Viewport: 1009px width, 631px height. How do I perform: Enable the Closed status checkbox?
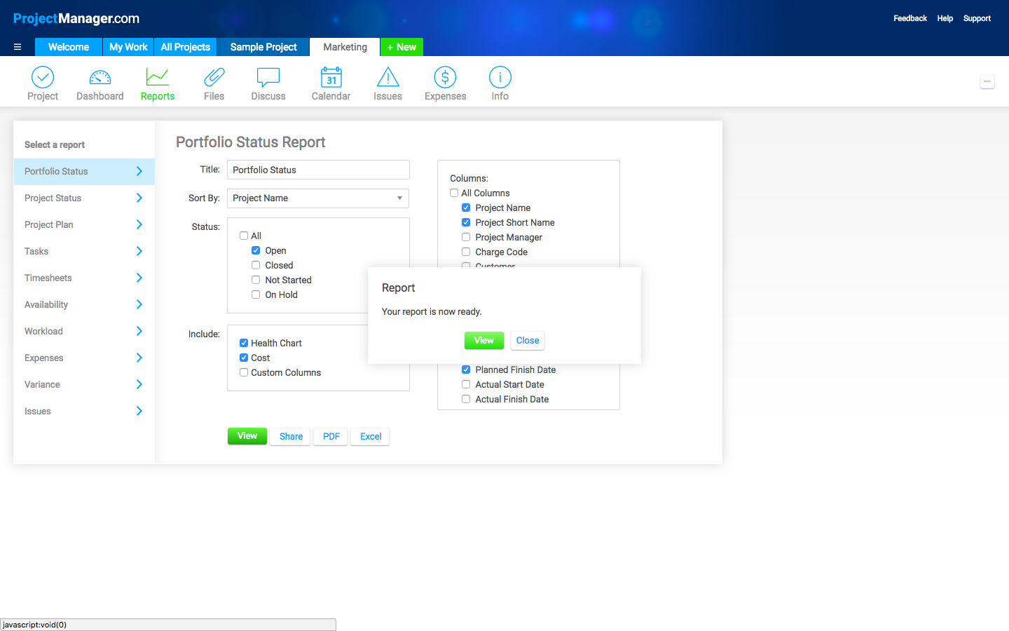(256, 265)
